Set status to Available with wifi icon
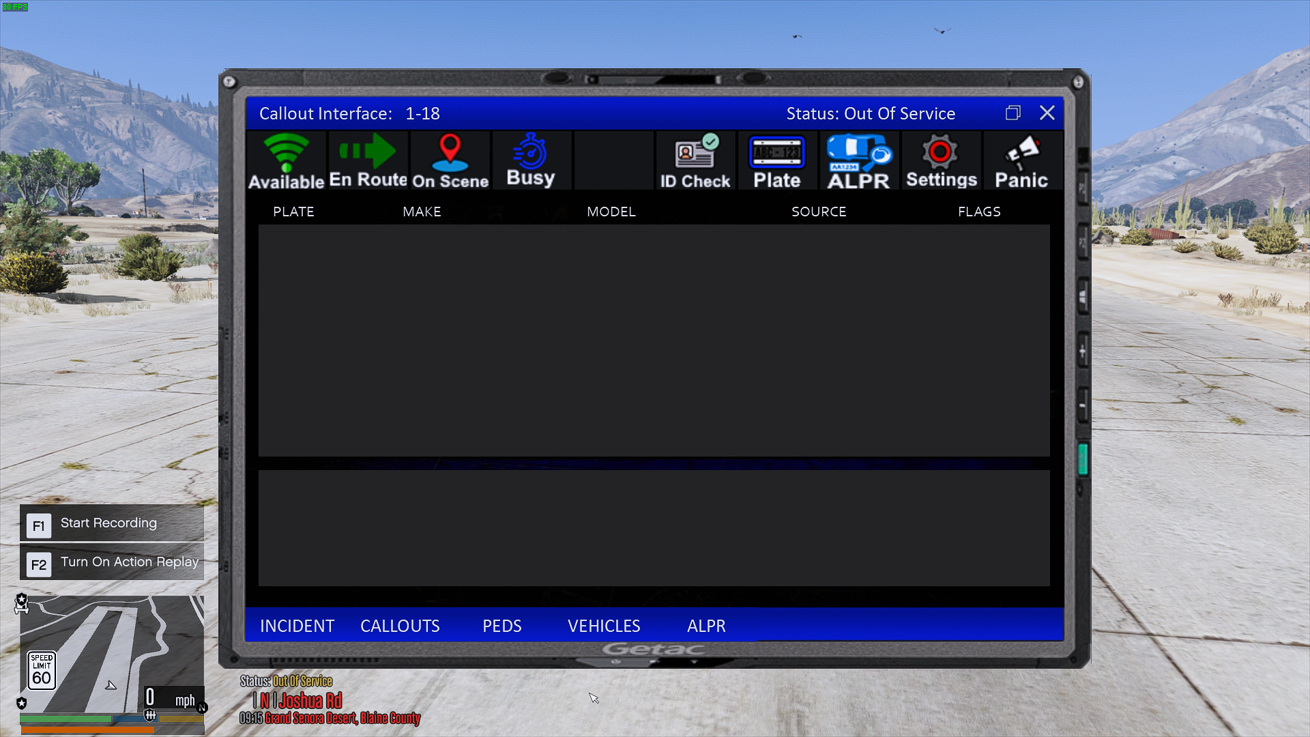 [x=286, y=161]
